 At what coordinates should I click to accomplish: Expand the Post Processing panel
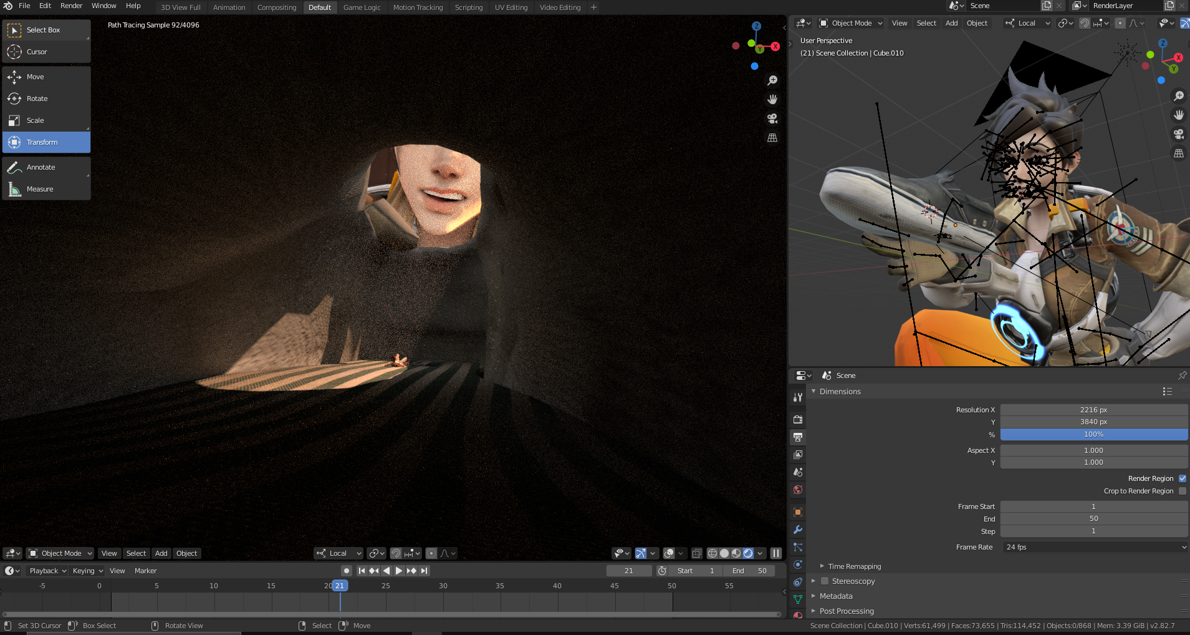coord(813,611)
